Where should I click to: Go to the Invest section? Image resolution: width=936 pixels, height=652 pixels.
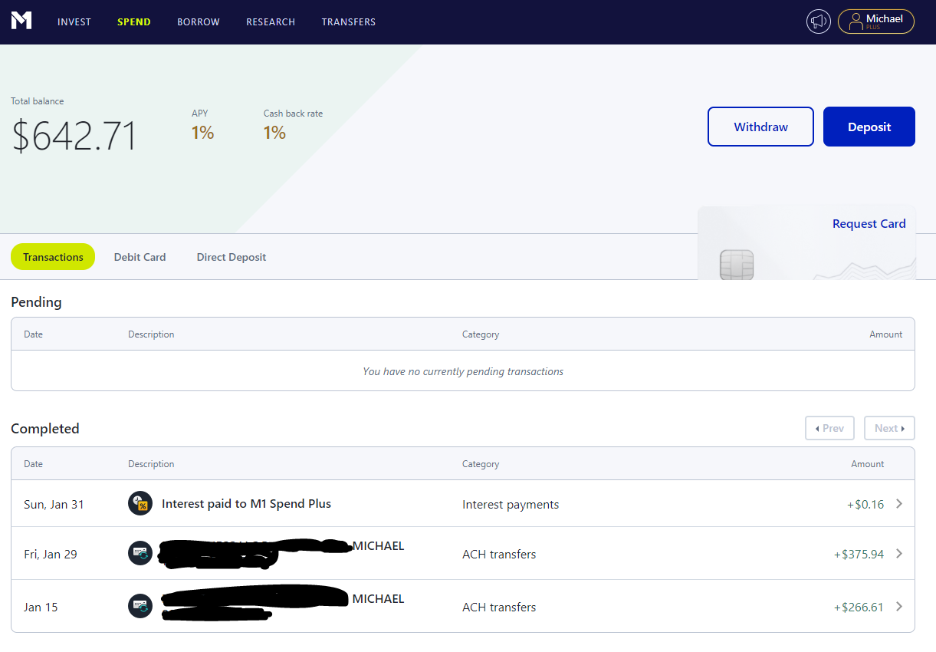(x=74, y=22)
